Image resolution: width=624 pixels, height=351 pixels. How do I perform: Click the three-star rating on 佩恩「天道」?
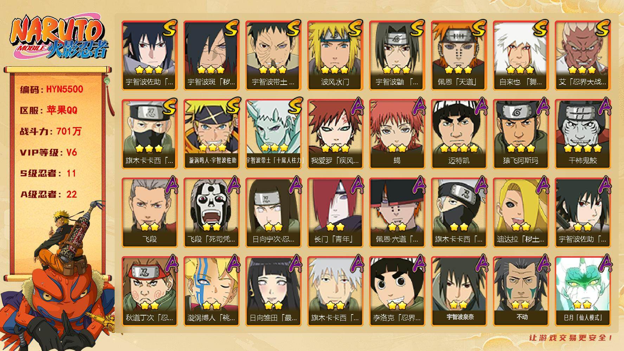click(459, 70)
